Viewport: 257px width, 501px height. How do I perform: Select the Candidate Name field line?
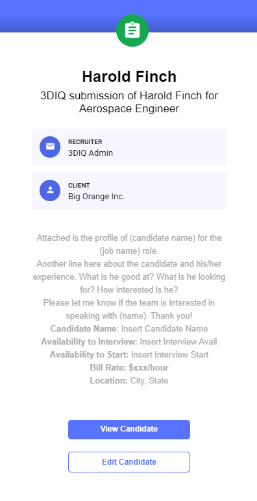[x=129, y=329]
